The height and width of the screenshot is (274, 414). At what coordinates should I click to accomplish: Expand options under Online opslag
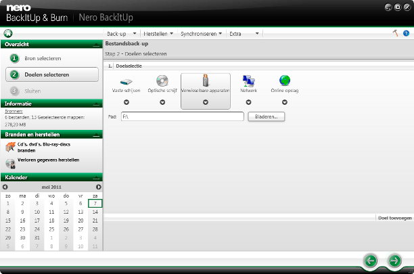click(285, 102)
